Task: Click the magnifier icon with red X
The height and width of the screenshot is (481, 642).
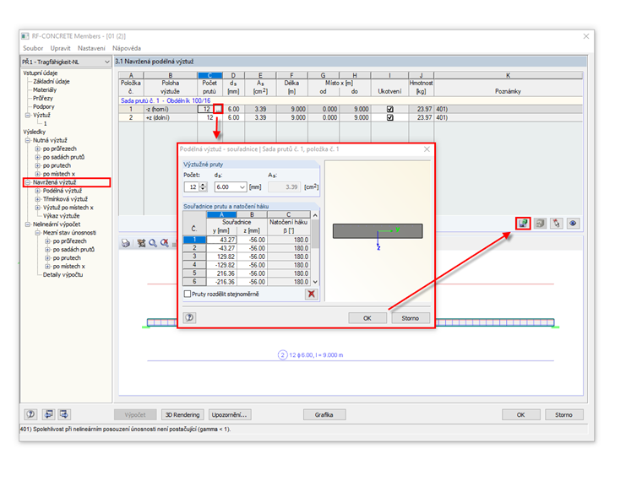Action: coord(165,243)
